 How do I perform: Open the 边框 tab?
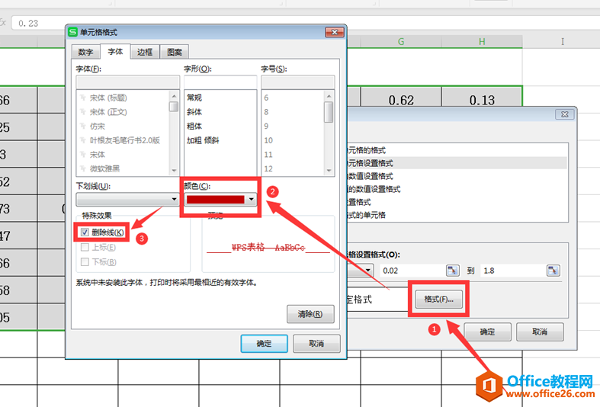(145, 52)
